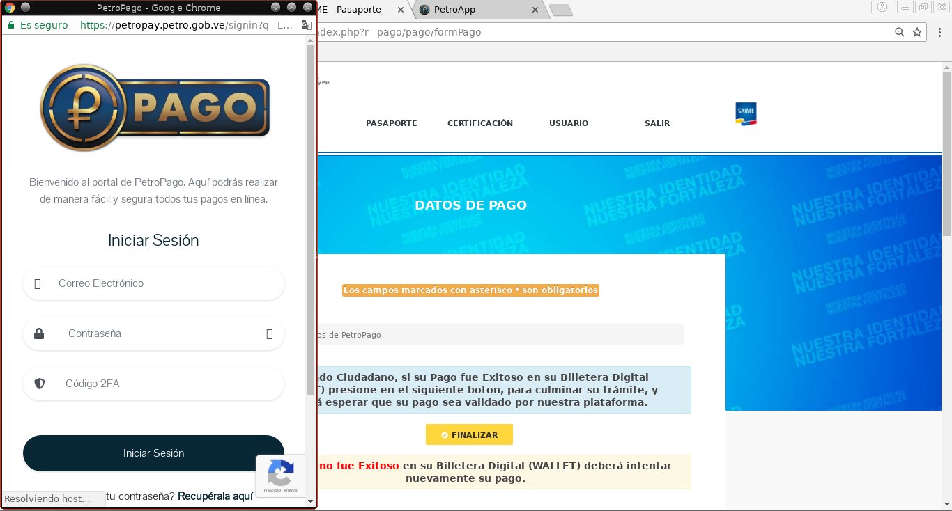Image resolution: width=952 pixels, height=511 pixels.
Task: Click the email icon in Correo Electrónico field
Action: pyautogui.click(x=38, y=283)
